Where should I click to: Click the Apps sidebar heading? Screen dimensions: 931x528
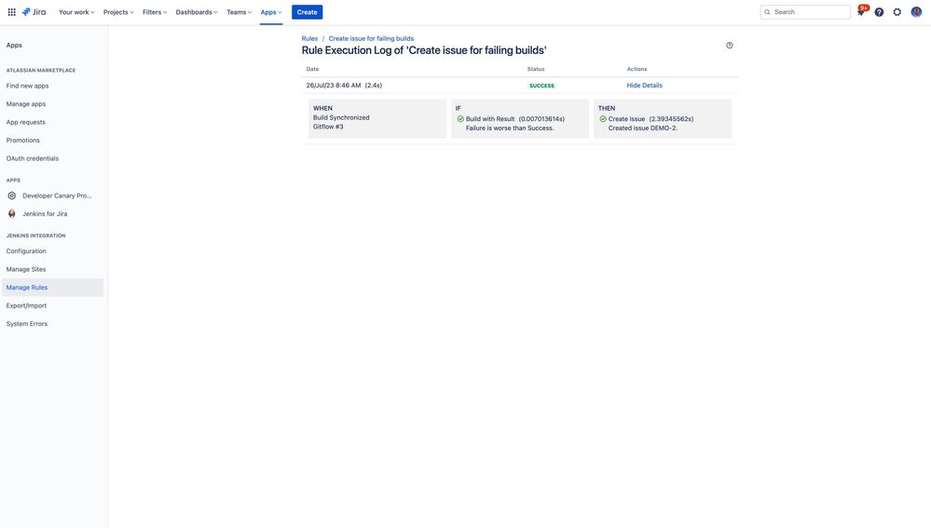click(14, 45)
